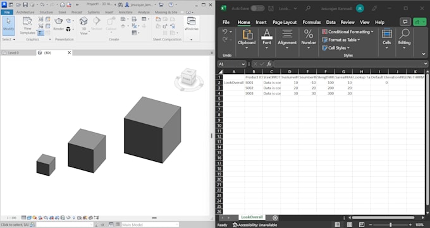Screen dimensions: 430x228
Task: Click the Excel File menu
Action: pyautogui.click(x=226, y=23)
